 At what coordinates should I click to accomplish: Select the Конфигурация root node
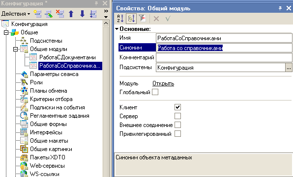coord(29,24)
